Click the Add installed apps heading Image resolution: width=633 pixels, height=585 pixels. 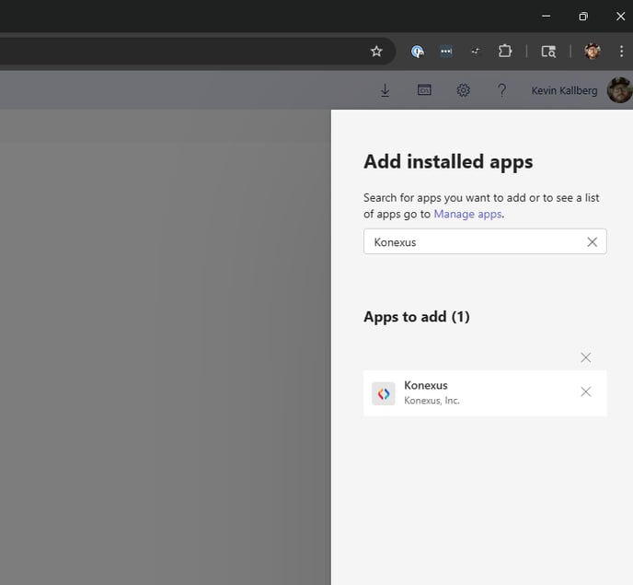pos(448,162)
